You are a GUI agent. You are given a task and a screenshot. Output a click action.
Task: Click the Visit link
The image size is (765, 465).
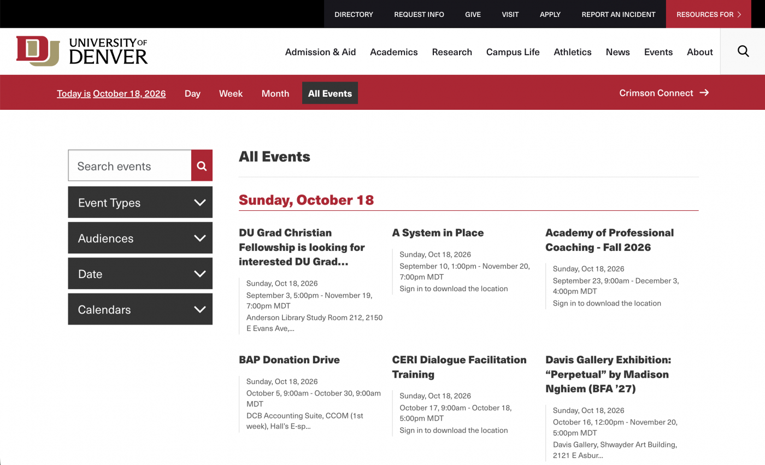pyautogui.click(x=510, y=14)
